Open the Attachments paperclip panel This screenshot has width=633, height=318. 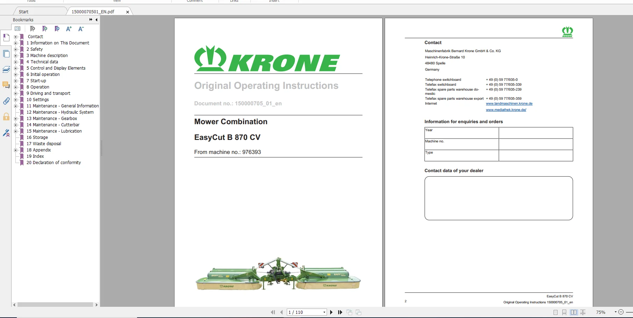point(6,101)
